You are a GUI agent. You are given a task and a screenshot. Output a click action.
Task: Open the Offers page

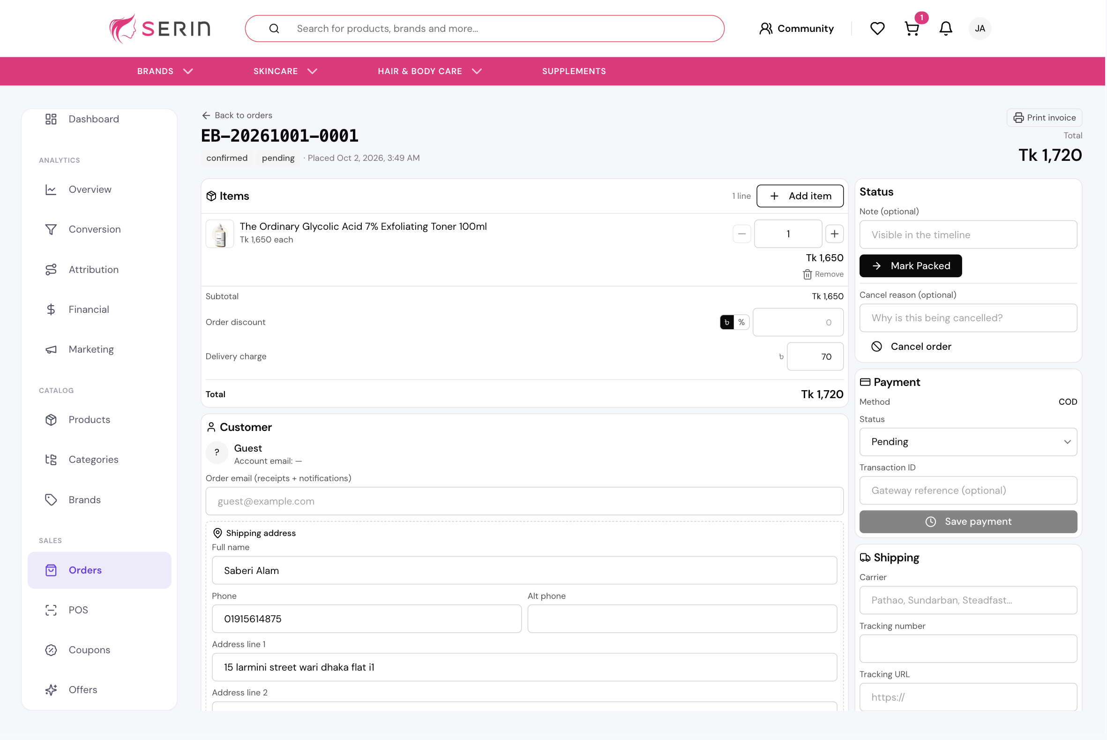(99, 690)
